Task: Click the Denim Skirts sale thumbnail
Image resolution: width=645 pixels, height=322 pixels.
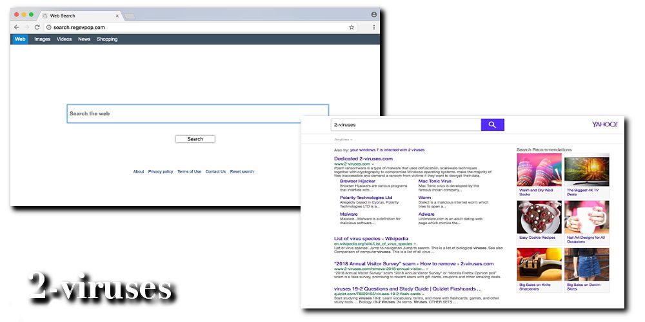Action: click(x=586, y=265)
